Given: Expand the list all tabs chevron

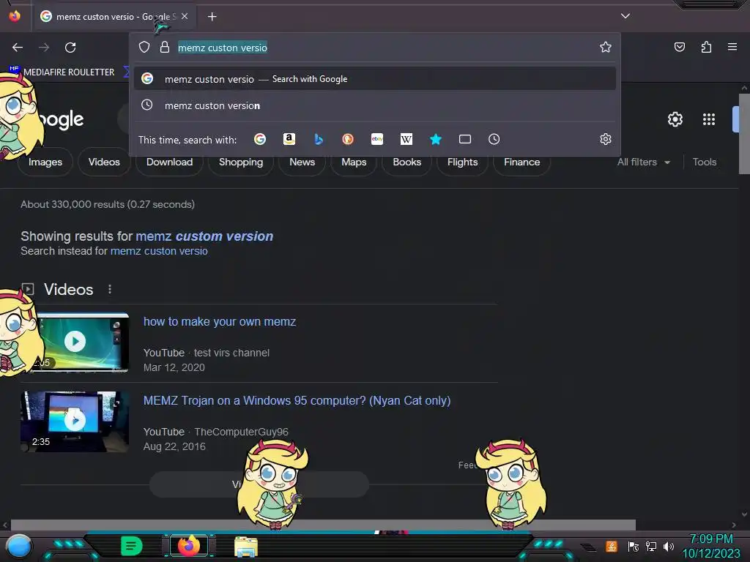Looking at the screenshot, I should pyautogui.click(x=625, y=16).
